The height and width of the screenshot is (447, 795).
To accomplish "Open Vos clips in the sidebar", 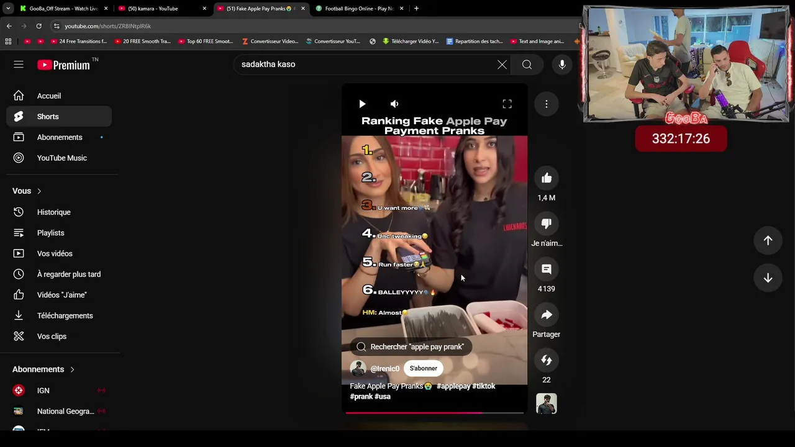I will pos(59,336).
